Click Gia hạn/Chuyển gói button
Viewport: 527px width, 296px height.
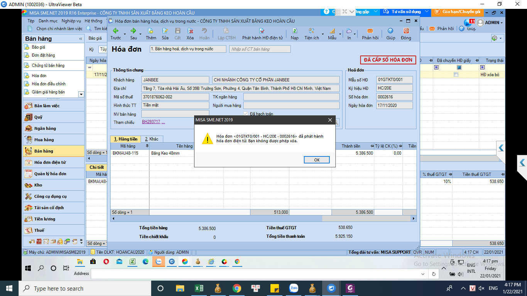pos(458,12)
